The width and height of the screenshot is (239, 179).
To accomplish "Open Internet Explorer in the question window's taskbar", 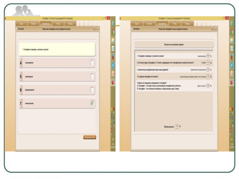I will pos(113,23).
